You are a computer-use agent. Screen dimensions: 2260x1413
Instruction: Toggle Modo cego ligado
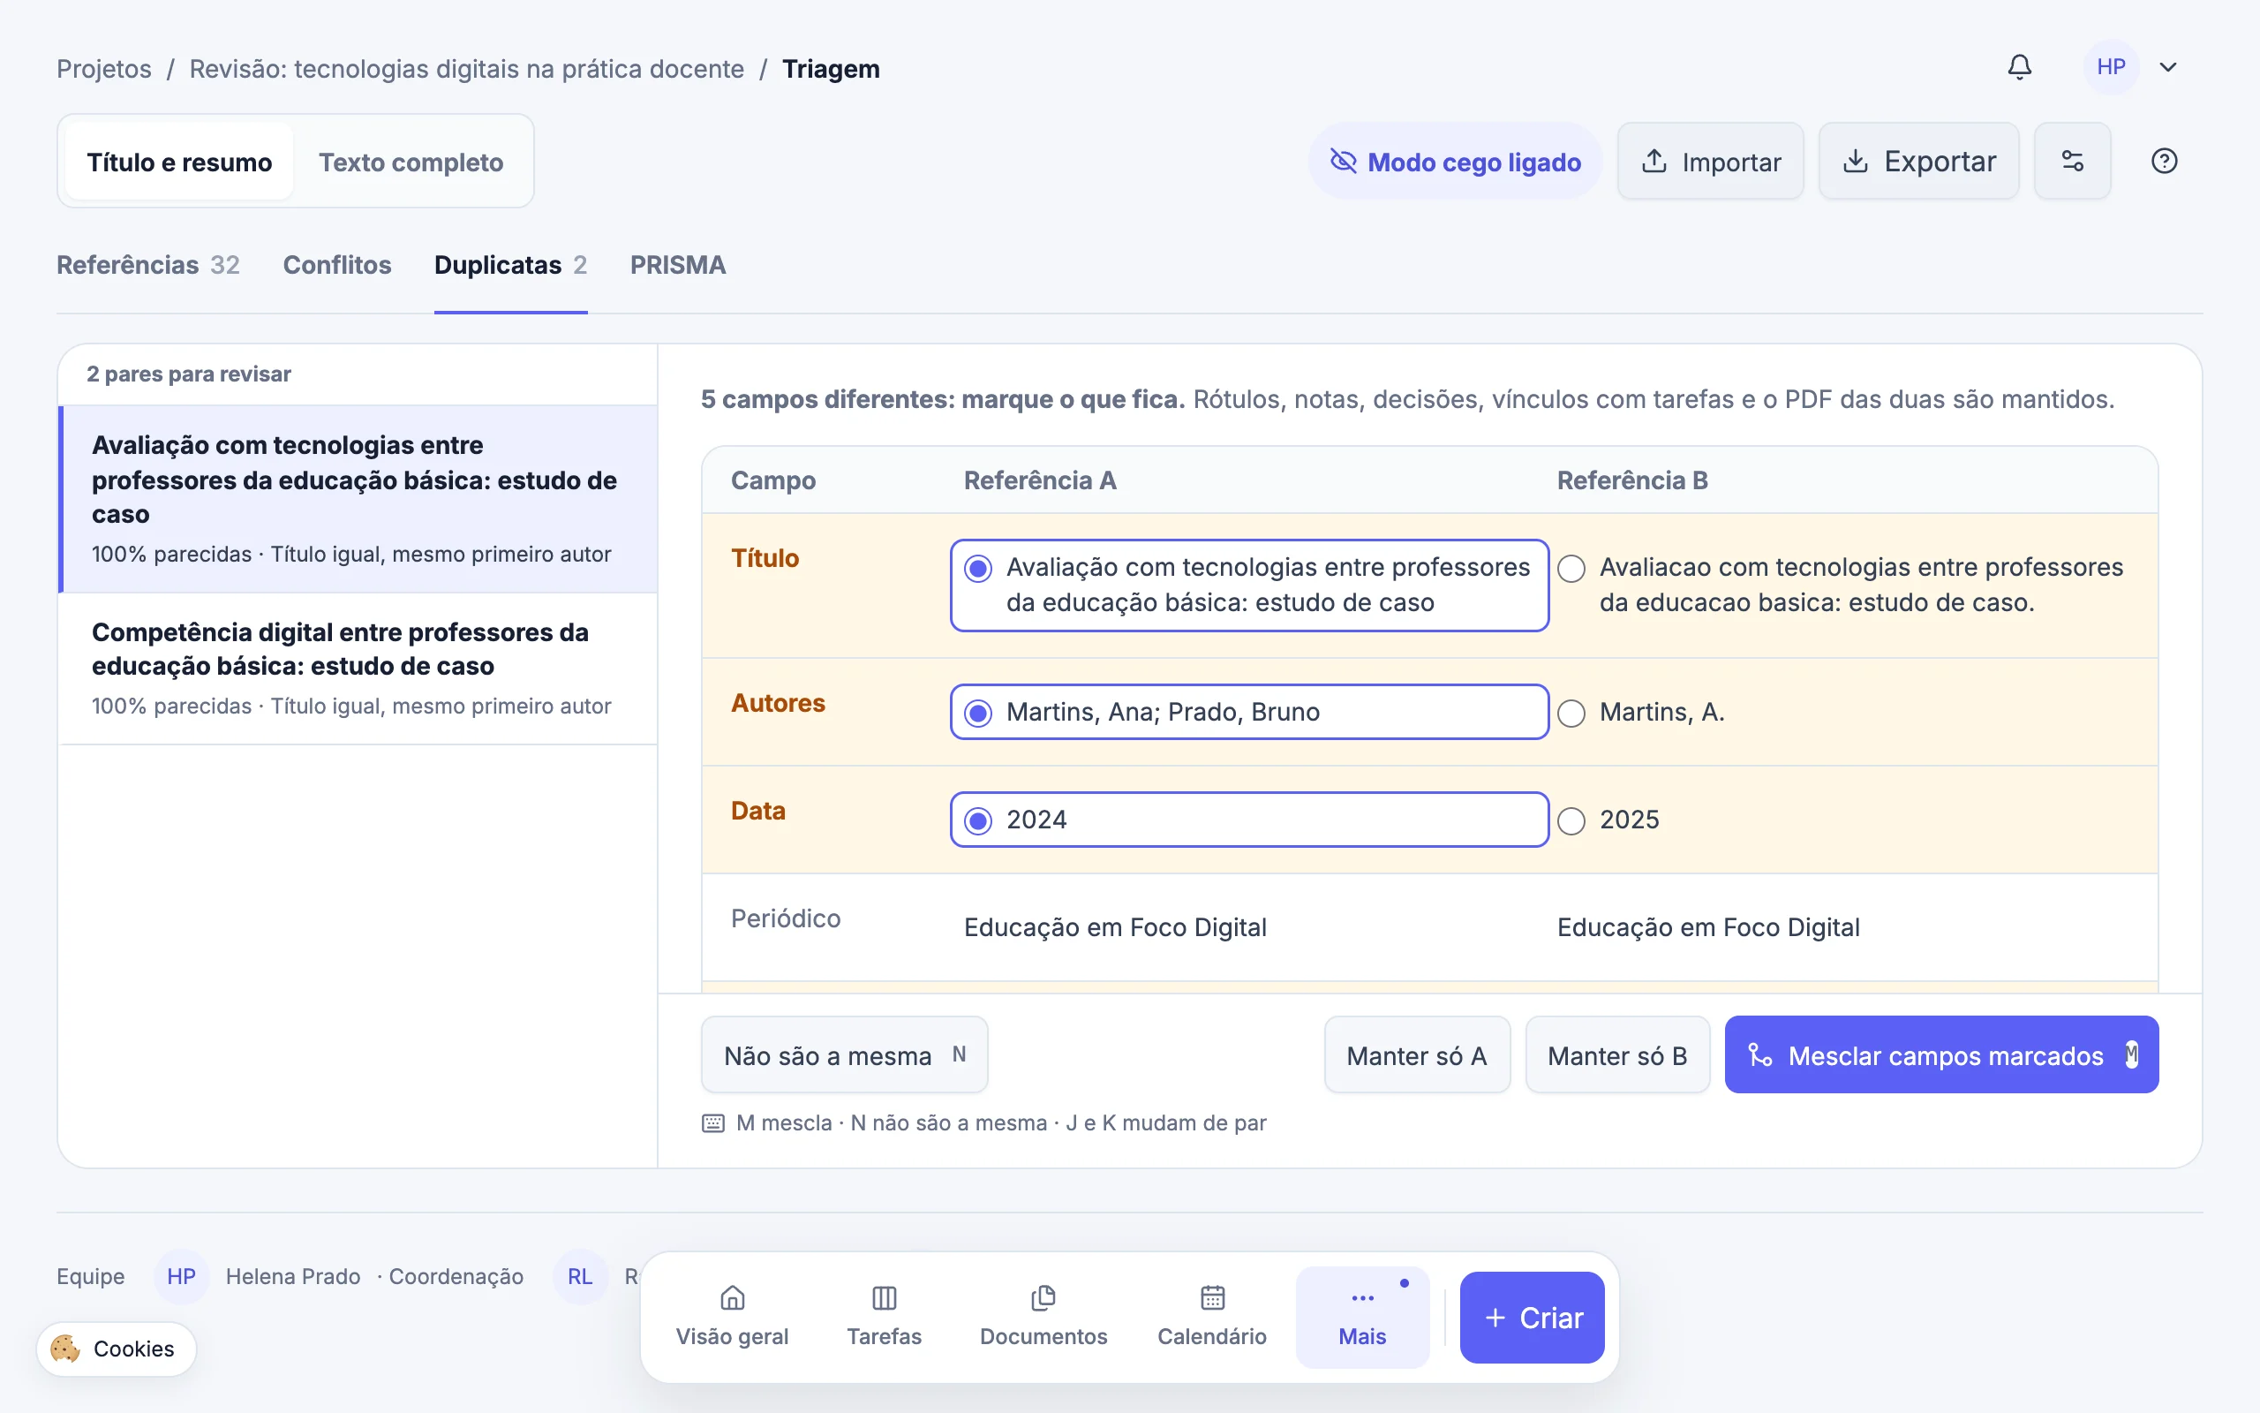click(x=1455, y=161)
